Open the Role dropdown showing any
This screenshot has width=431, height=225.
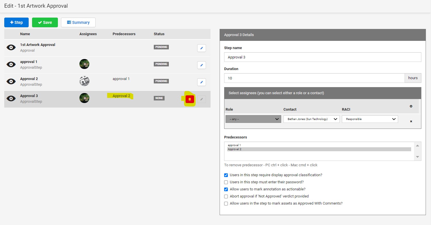coord(253,119)
